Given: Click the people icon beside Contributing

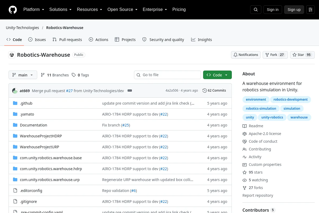Looking at the screenshot, I should click(245, 149).
